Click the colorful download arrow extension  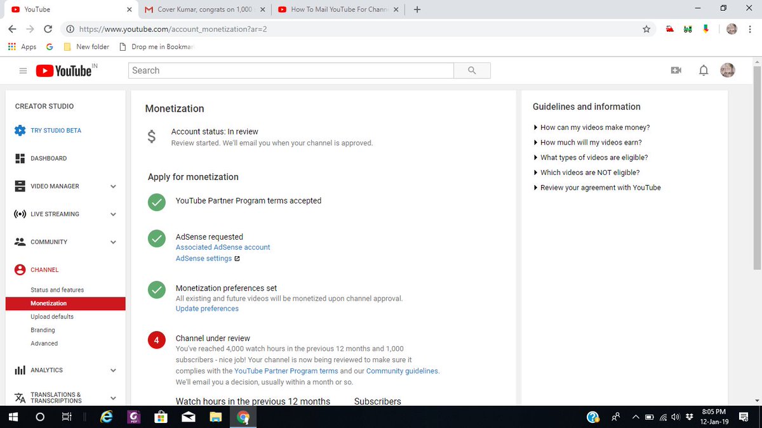(x=705, y=29)
